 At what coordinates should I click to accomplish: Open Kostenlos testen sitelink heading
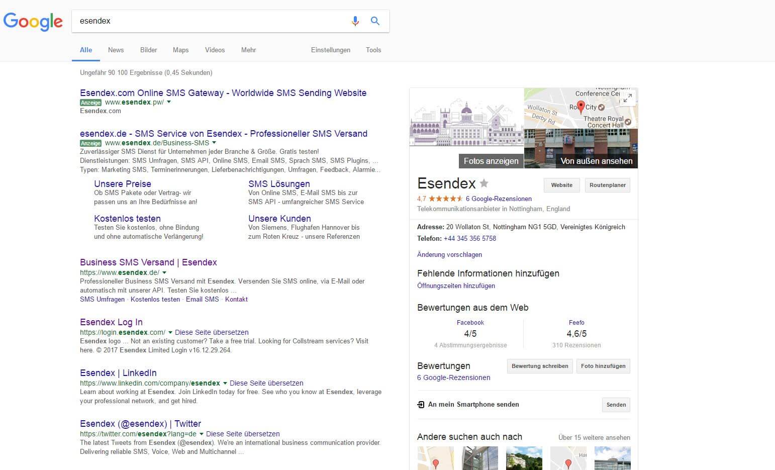(127, 219)
